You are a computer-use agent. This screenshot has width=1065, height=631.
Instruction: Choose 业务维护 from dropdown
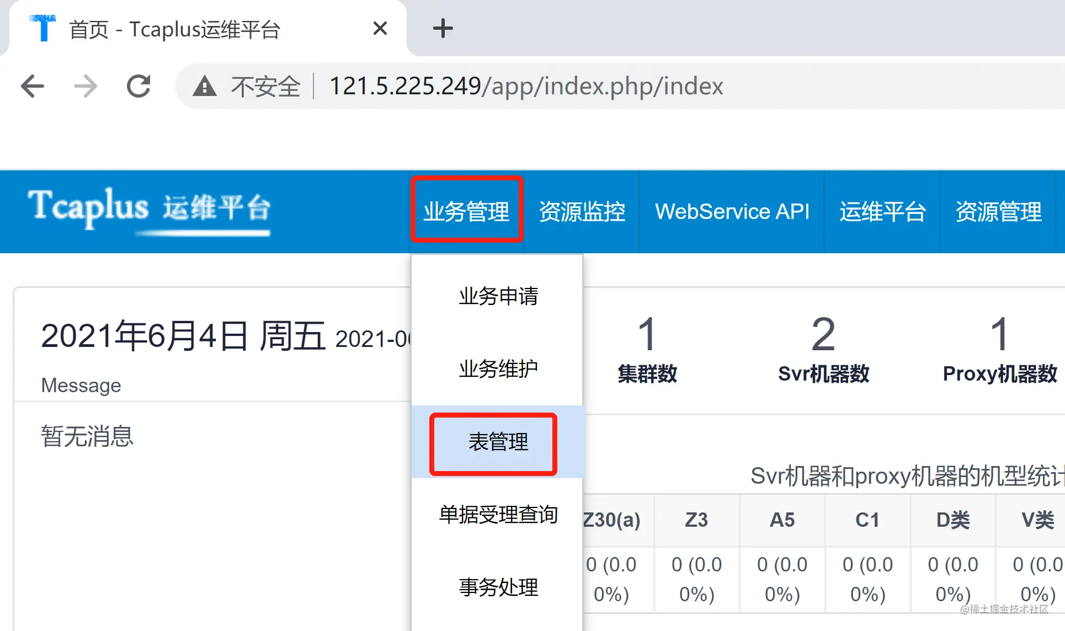[498, 369]
